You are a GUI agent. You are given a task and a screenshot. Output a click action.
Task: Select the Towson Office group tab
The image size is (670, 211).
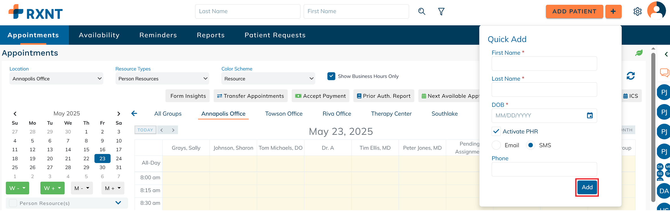(284, 114)
